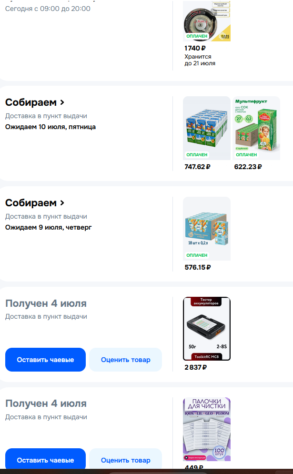Viewport: 293px width, 474px height.
Task: Rate the cleaning sticks product
Action: [x=125, y=460]
